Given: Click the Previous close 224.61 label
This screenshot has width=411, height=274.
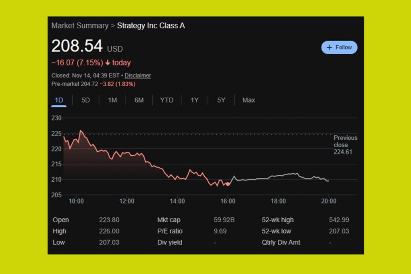Looking at the screenshot, I should 346,145.
